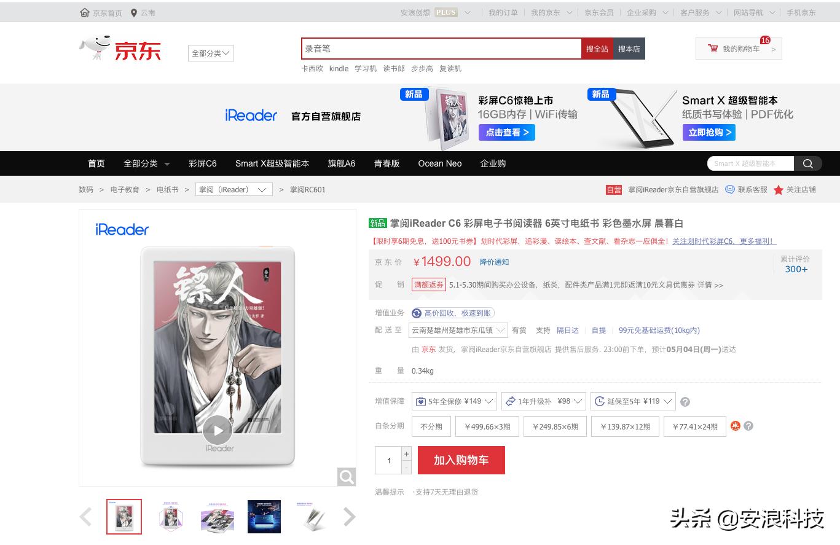Increase quantity with the + stepper
This screenshot has width=840, height=545.
coord(406,455)
